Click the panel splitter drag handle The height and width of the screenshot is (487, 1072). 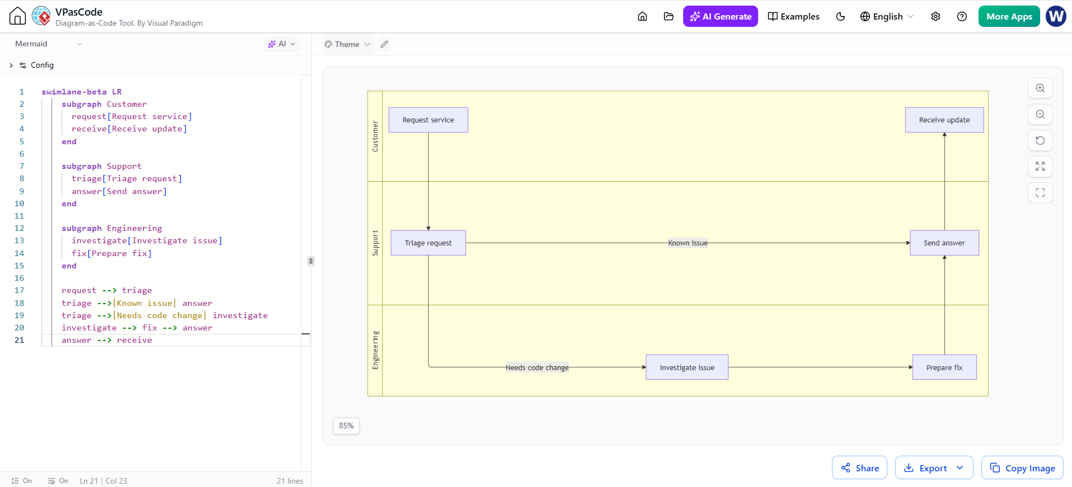[311, 261]
